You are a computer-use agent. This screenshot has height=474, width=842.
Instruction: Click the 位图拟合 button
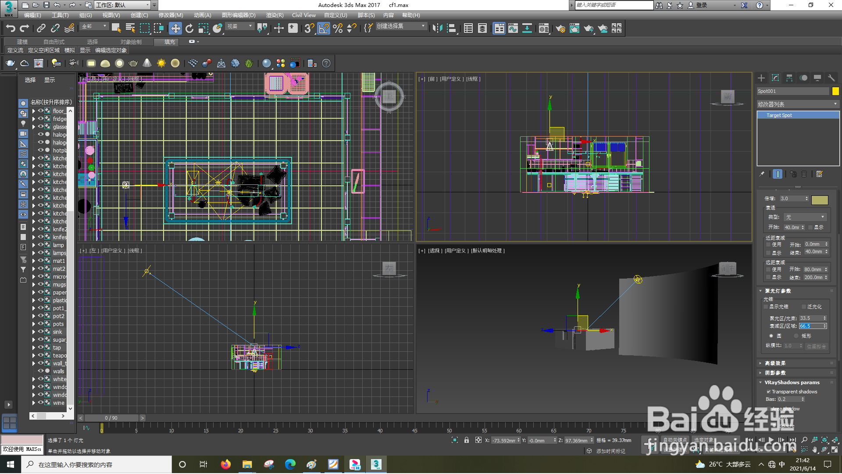817,346
